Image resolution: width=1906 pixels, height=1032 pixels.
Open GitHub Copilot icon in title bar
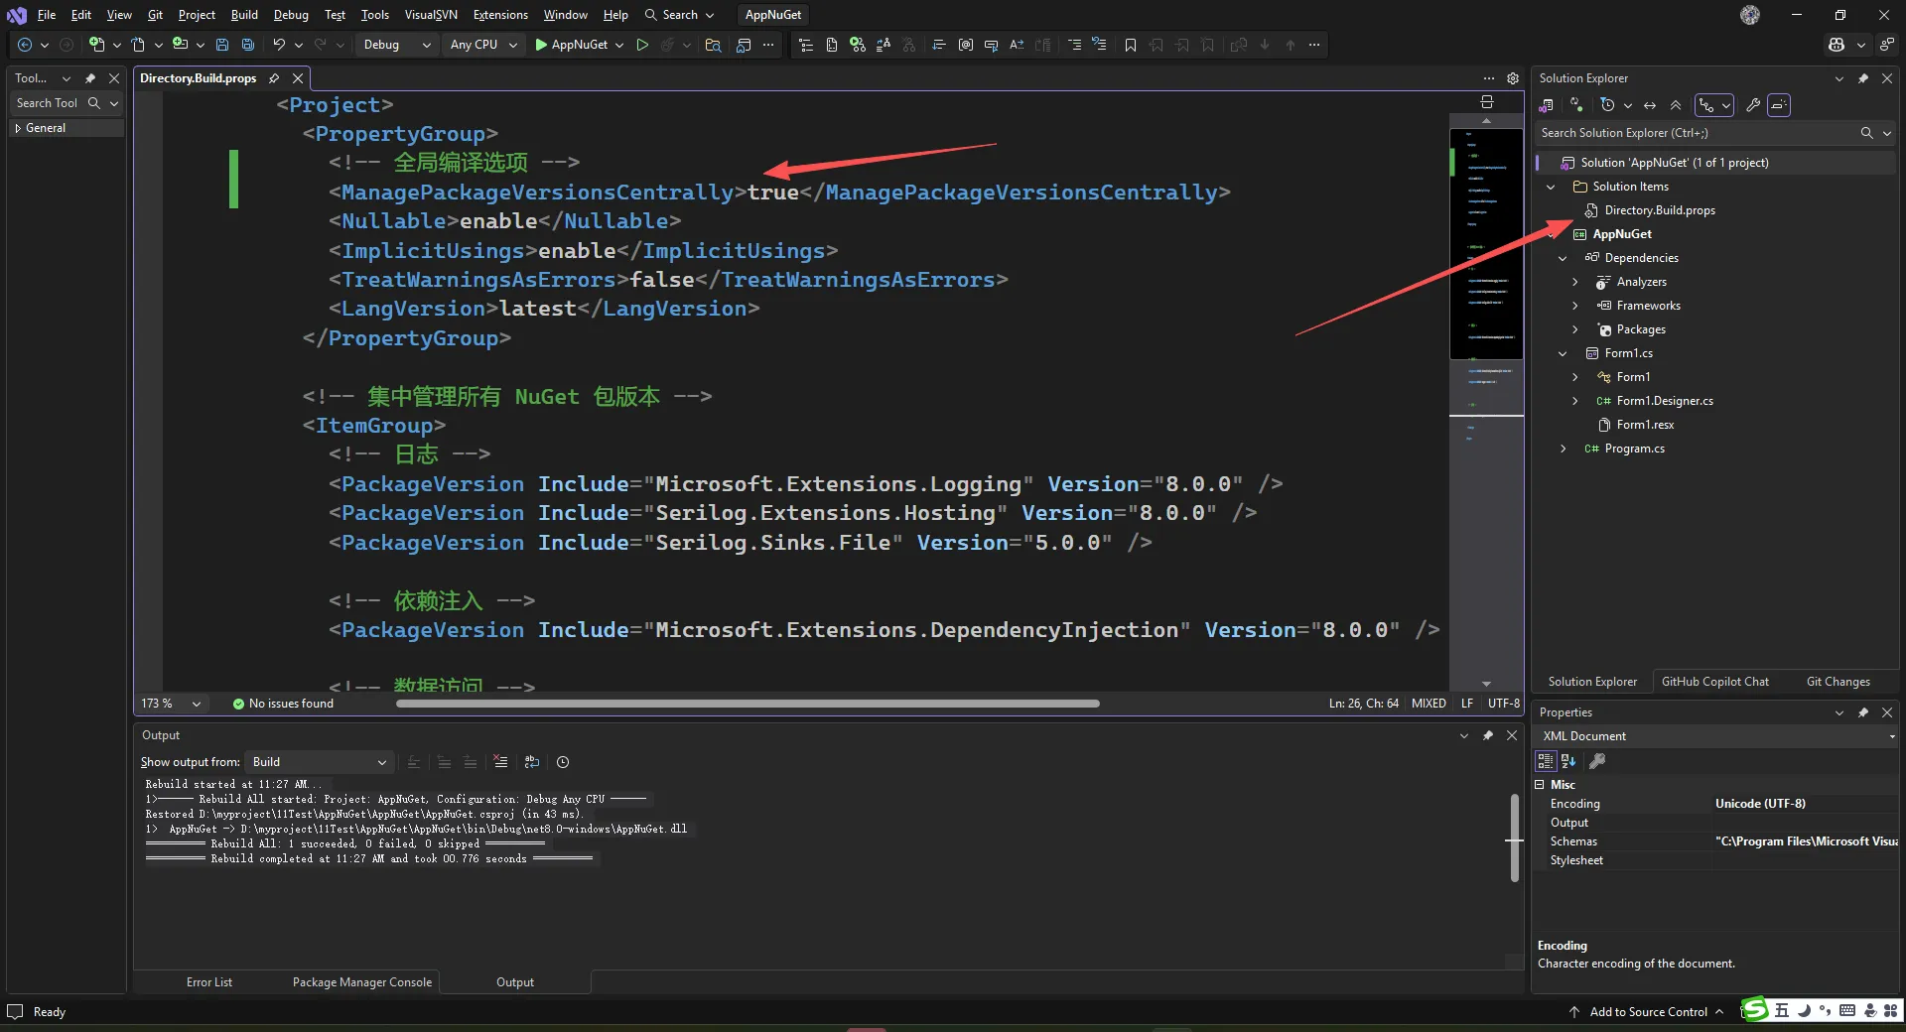point(1837,45)
